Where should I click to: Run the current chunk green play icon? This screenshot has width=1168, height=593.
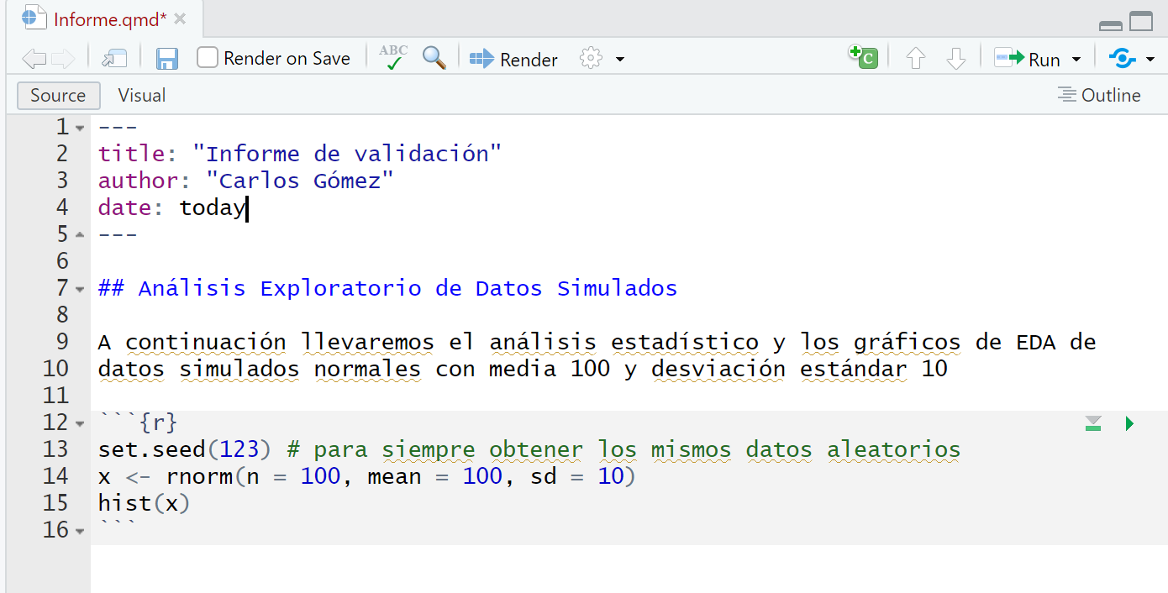(1129, 423)
